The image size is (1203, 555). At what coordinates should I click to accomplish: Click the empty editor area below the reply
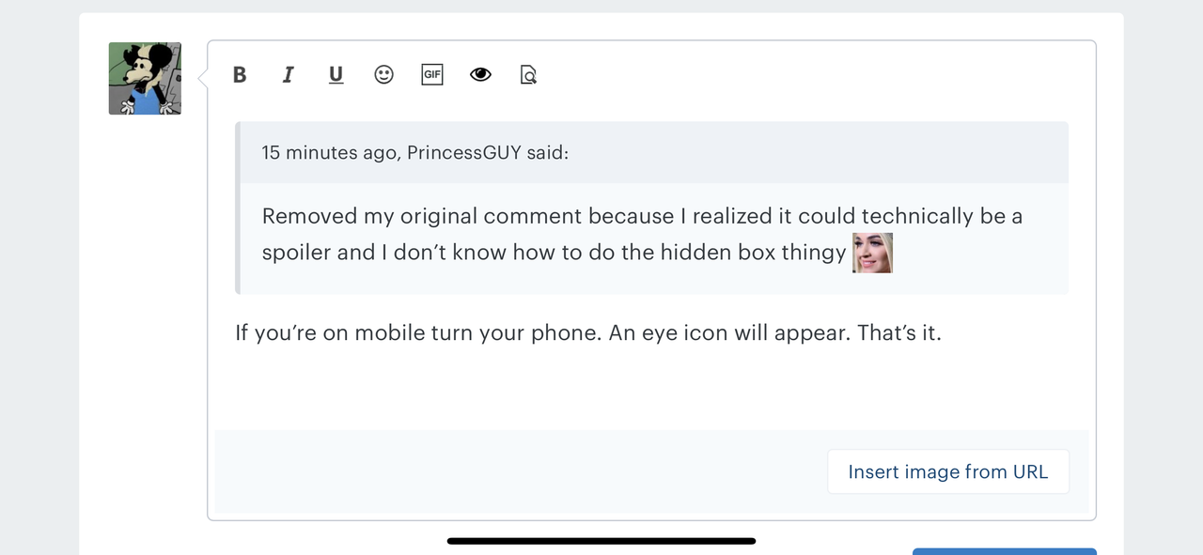(648, 390)
